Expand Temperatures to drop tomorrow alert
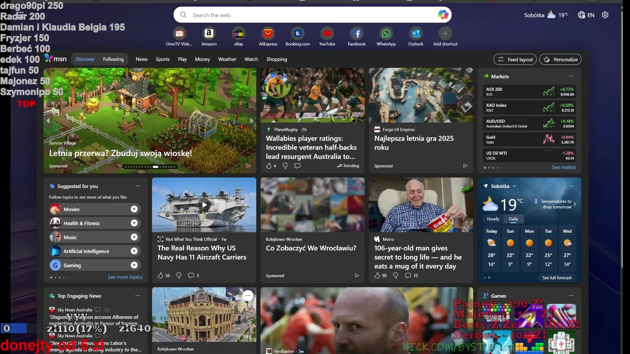This screenshot has width=630, height=354. (x=574, y=204)
